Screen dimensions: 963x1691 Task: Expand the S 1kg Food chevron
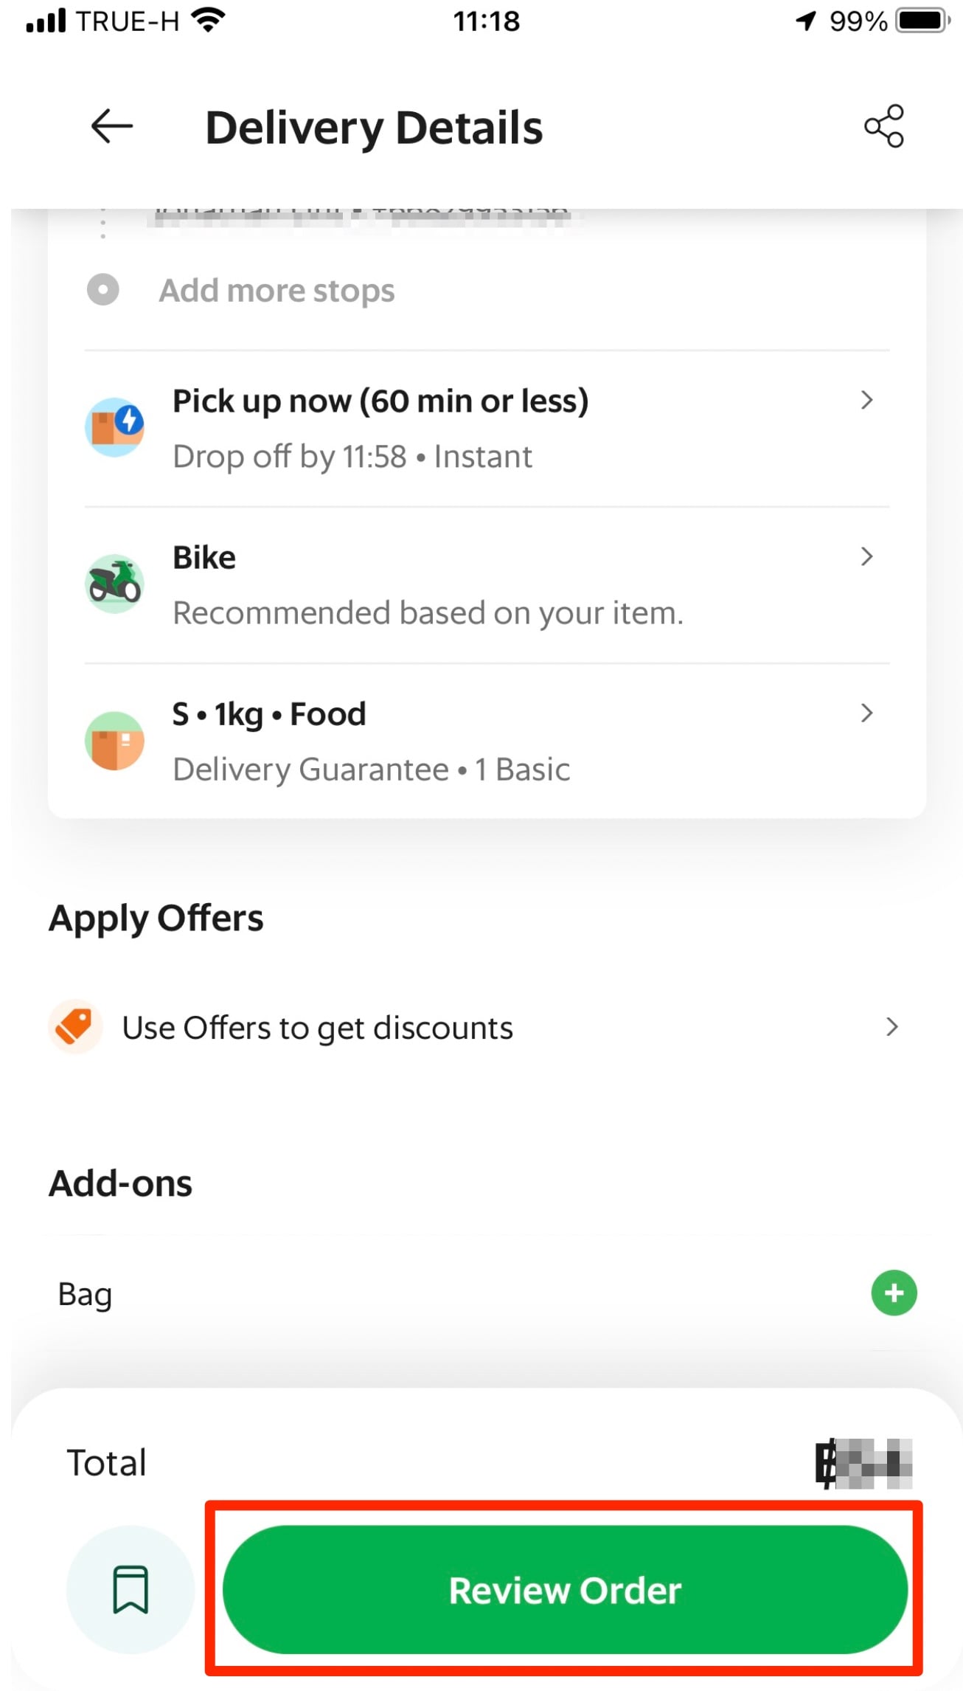(x=867, y=713)
